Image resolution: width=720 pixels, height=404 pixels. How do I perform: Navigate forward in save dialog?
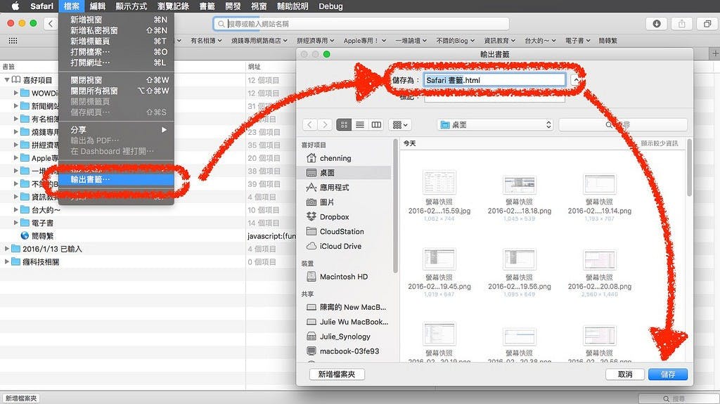pyautogui.click(x=325, y=124)
